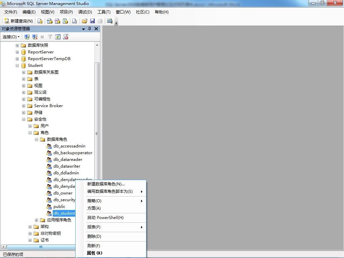Click the Save floppy disk icon
This screenshot has width=344, height=258.
[92, 21]
